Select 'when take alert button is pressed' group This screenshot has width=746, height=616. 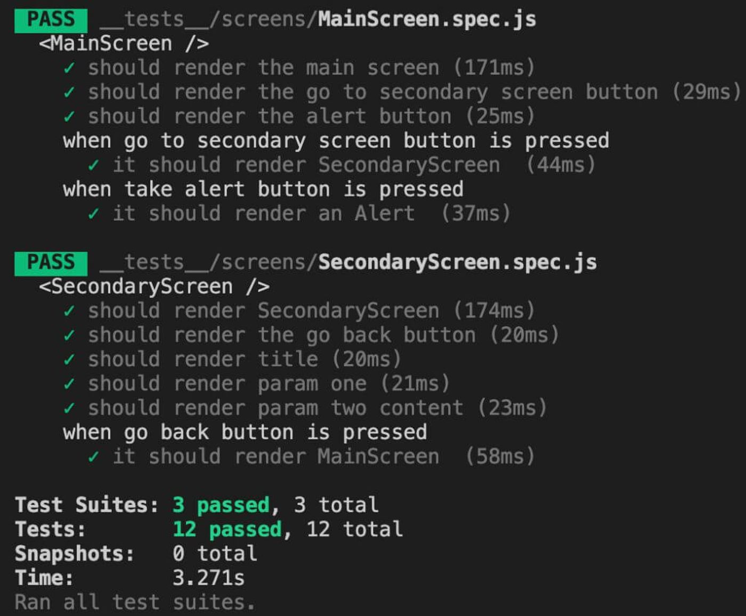point(263,189)
